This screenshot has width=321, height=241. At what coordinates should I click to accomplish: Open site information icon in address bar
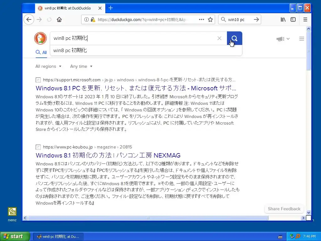pyautogui.click(x=87, y=20)
